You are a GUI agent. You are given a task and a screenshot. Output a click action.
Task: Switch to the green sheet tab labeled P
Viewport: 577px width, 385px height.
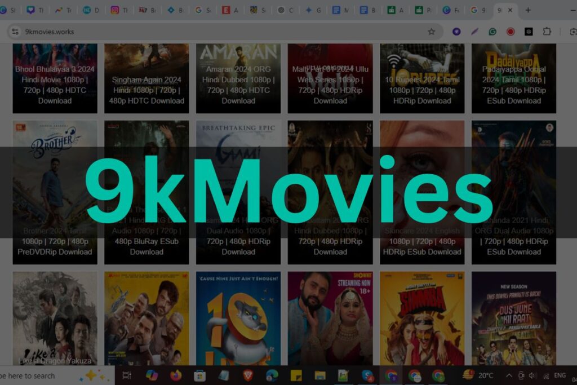pos(423,10)
